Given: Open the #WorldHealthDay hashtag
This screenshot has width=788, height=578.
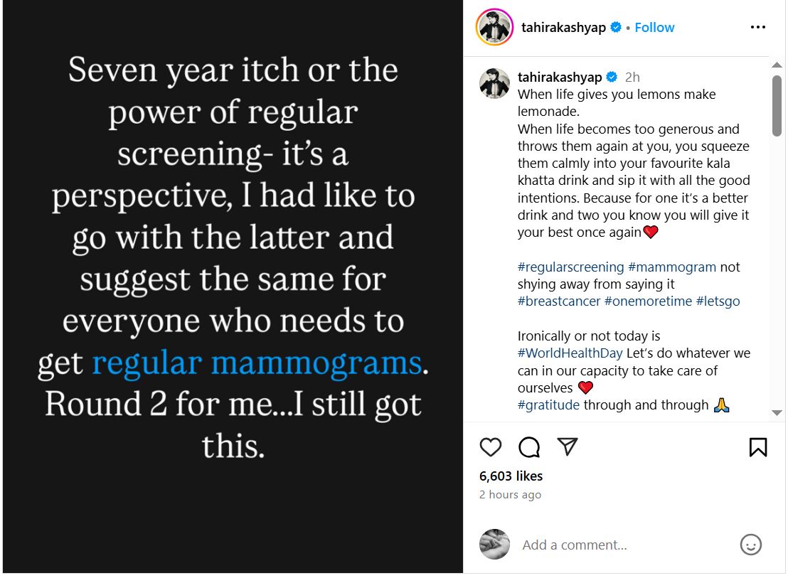Looking at the screenshot, I should click(570, 353).
